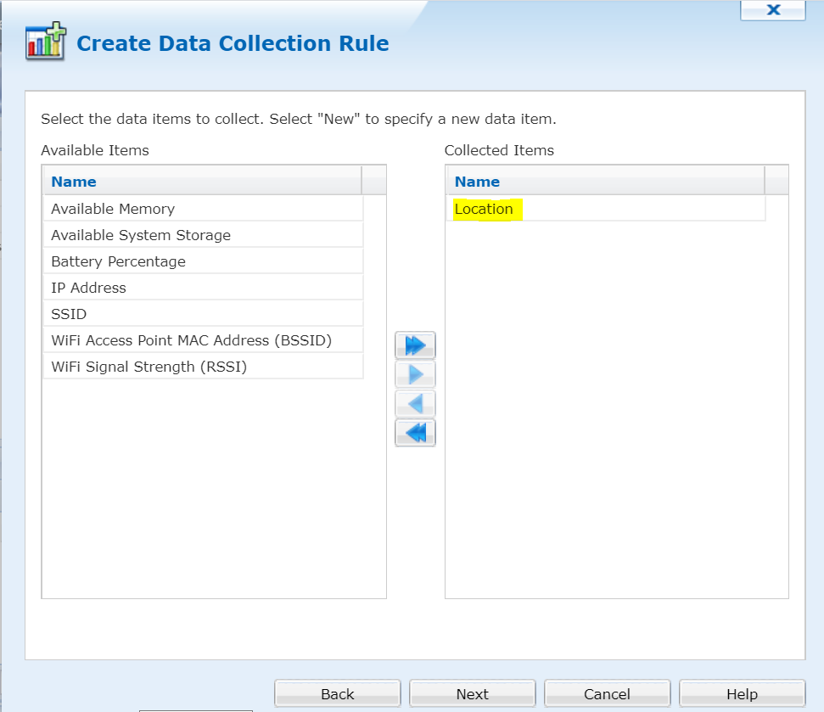Select Available Memory in Available Items
The image size is (824, 712).
tap(113, 209)
